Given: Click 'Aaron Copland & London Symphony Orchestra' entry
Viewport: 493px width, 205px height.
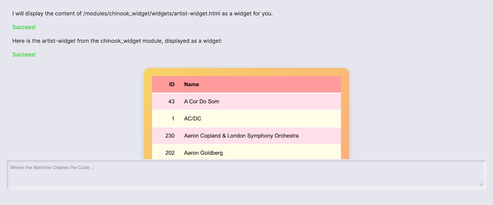Looking at the screenshot, I should tap(241, 136).
